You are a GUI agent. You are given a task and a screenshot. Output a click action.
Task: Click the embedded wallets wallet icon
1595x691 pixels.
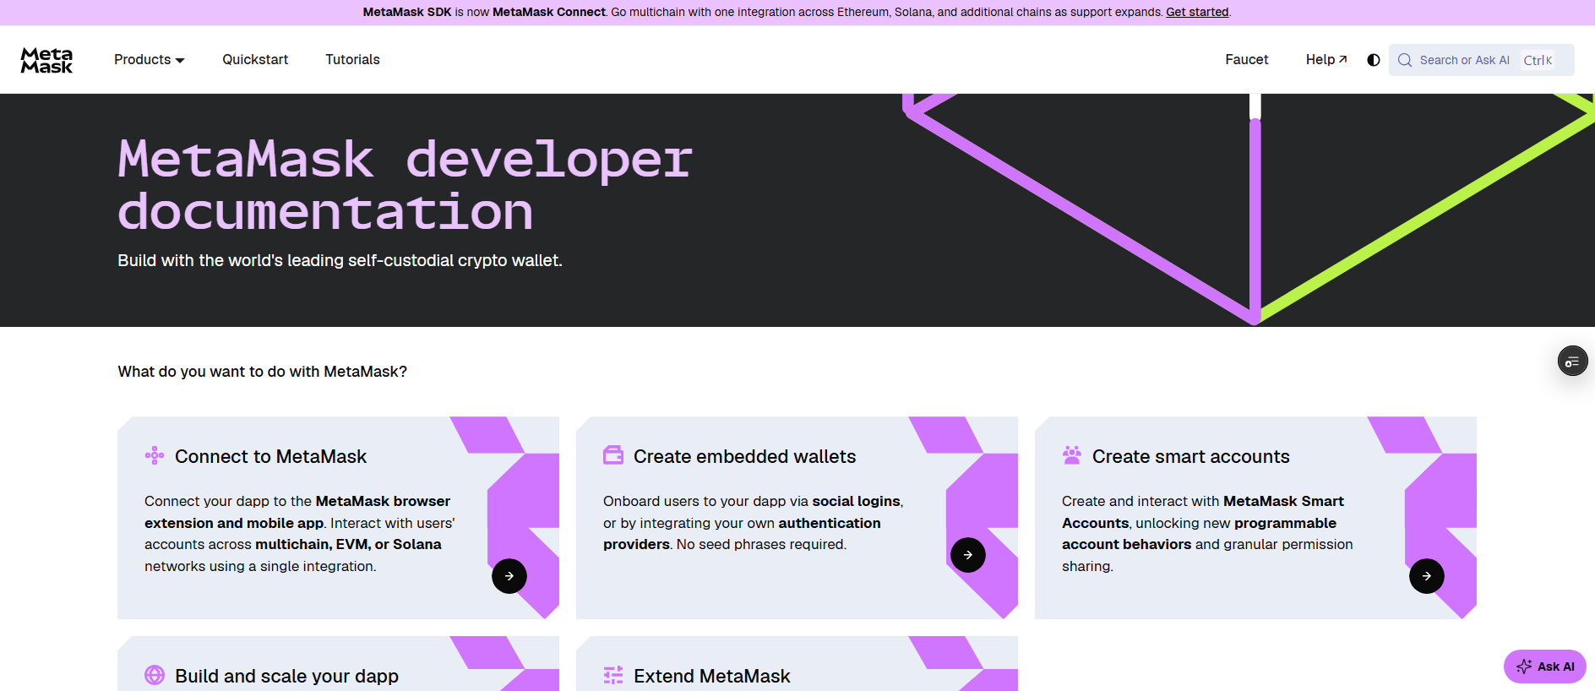pos(613,456)
